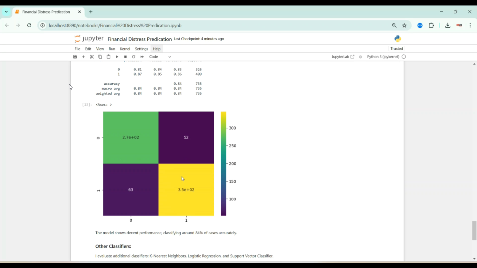Viewport: 477px width, 268px height.
Task: Open the Kernel menu
Action: click(125, 49)
